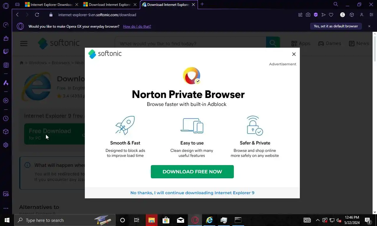Open Easy Setup sliders icon
Viewport: 377px width, 226px height.
[x=371, y=15]
